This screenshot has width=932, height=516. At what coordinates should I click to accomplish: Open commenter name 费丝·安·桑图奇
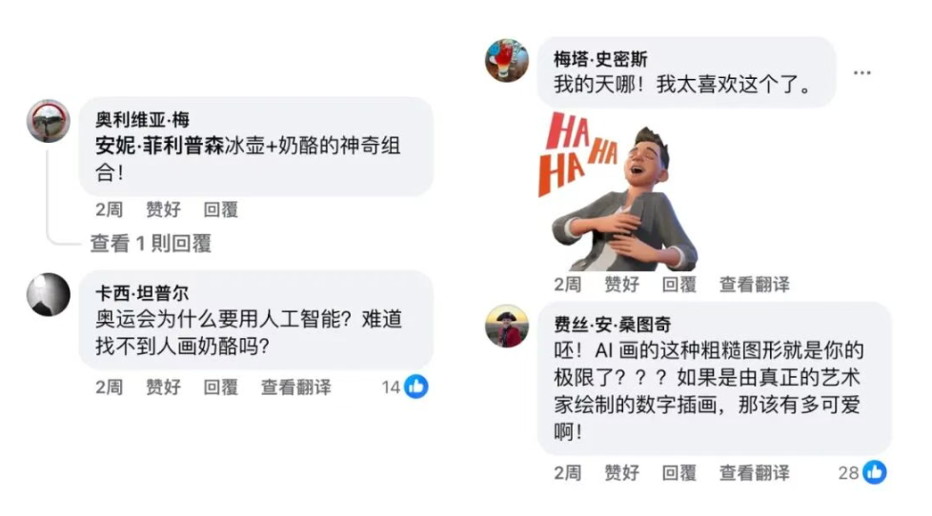(612, 325)
